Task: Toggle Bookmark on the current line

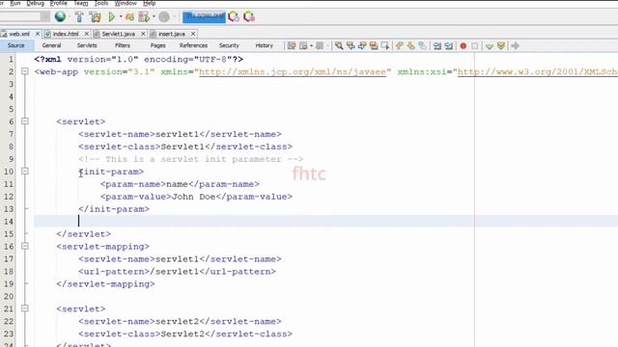Action: click(422, 46)
